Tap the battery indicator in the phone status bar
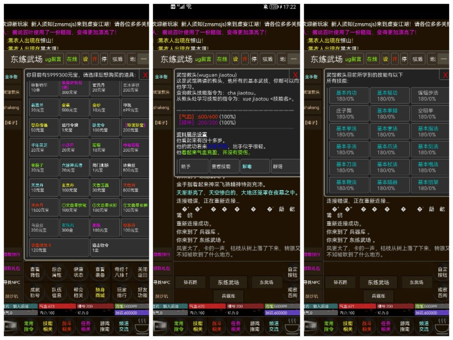 click(274, 7)
